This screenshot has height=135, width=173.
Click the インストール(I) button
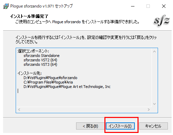pos(120,126)
